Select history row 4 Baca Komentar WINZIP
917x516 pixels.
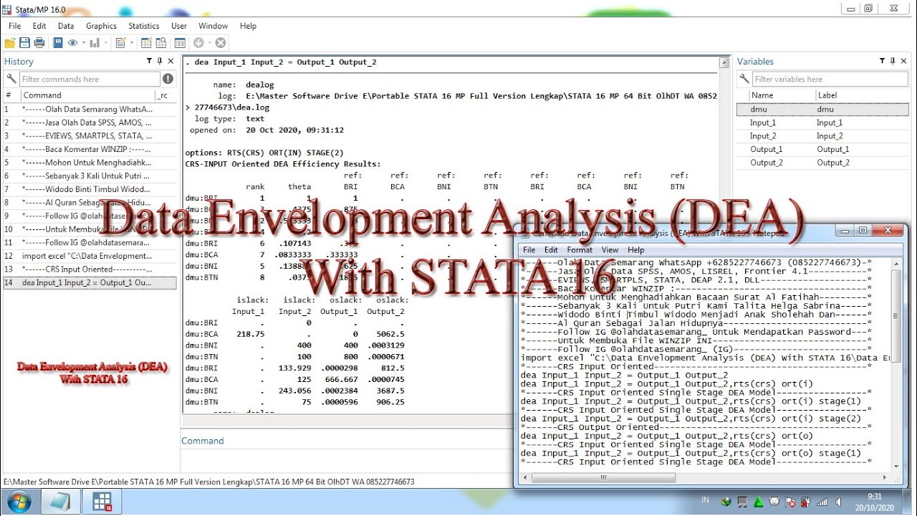pyautogui.click(x=90, y=149)
